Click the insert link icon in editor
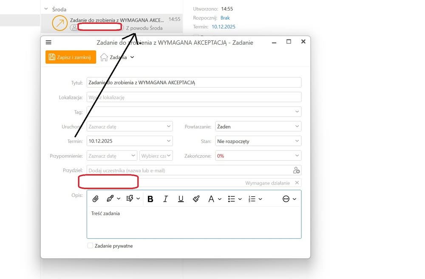 [x=110, y=199]
